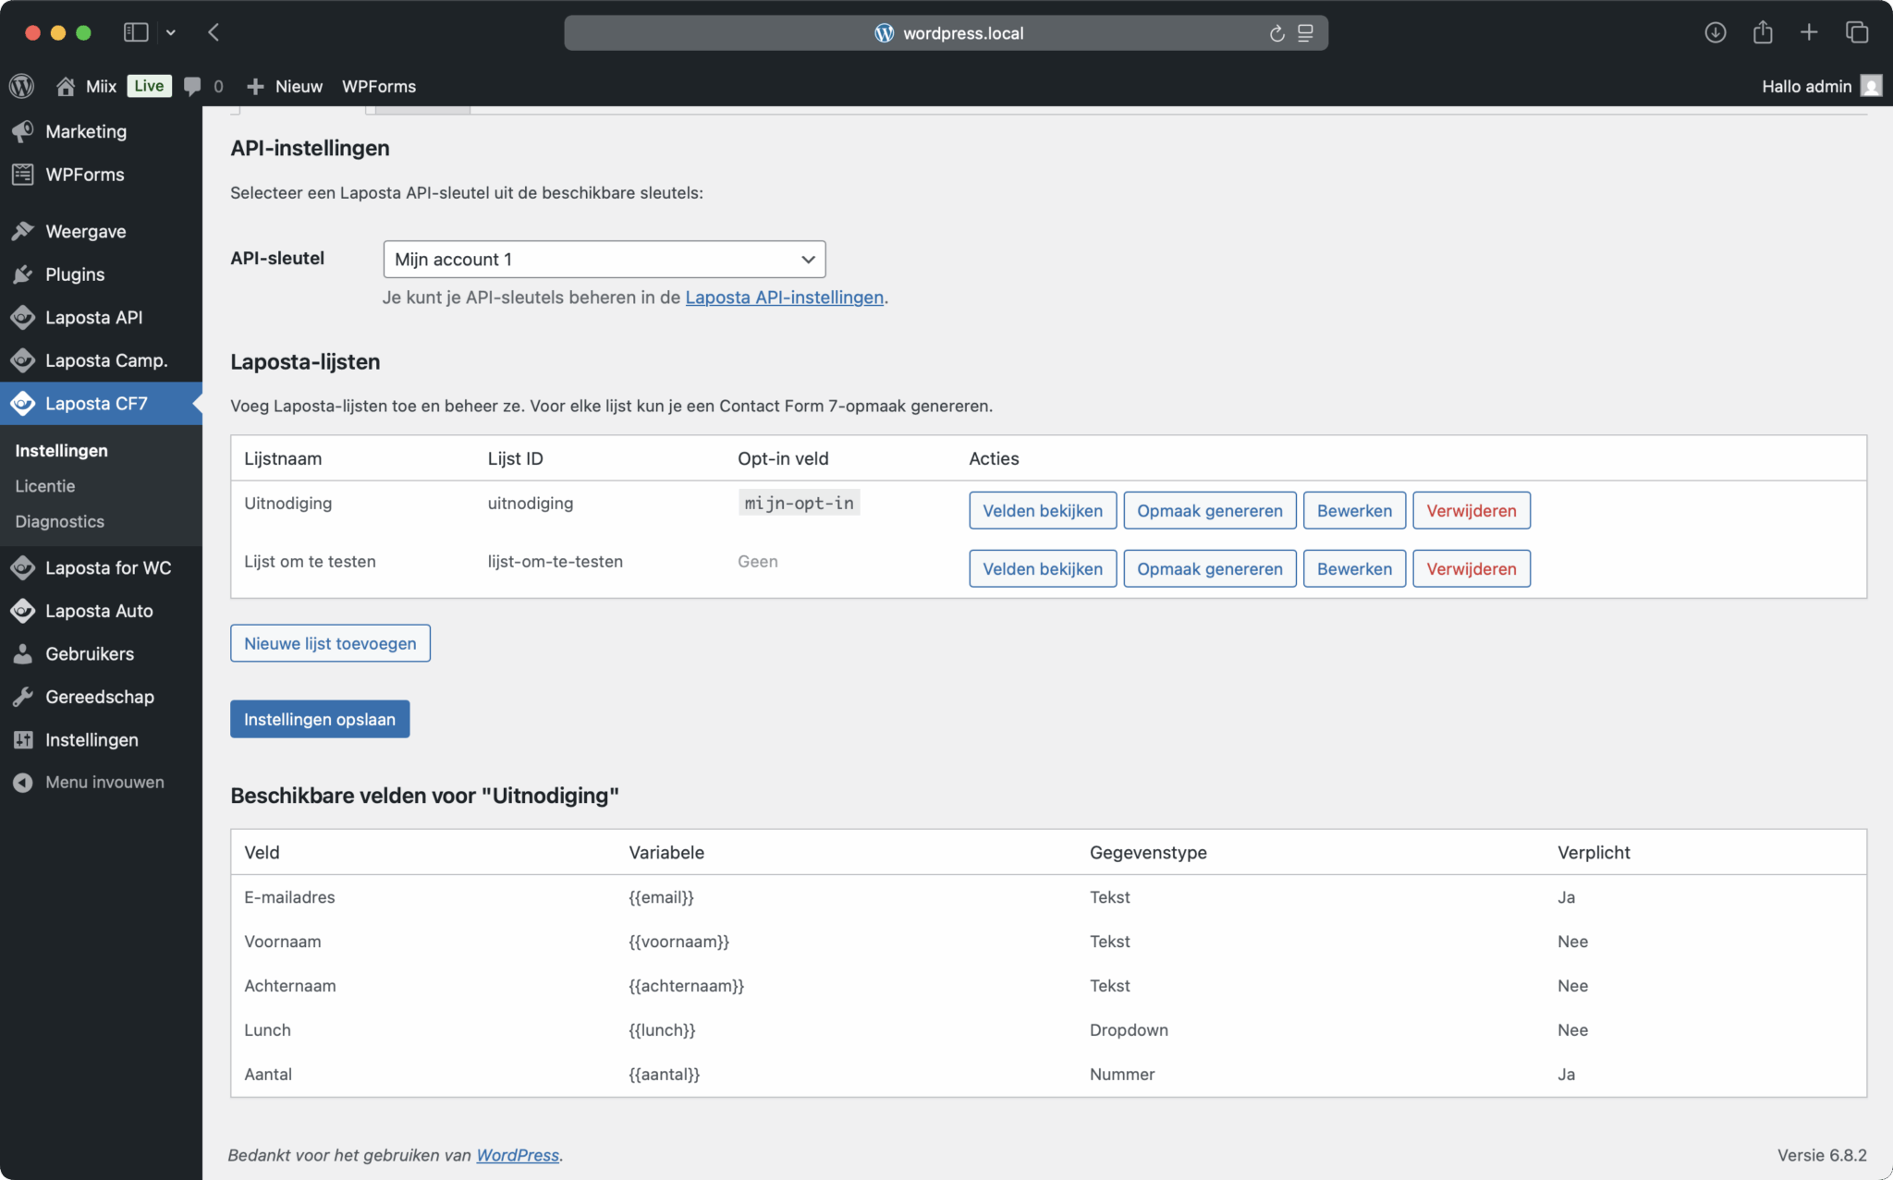Toggle the Safari sidebar icon
Viewport: 1893px width, 1180px height.
136,32
